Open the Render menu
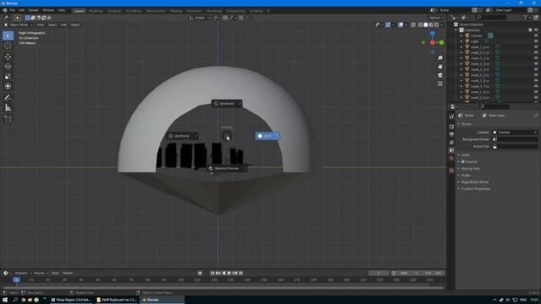Viewport: 541px width, 304px height. 34,11
